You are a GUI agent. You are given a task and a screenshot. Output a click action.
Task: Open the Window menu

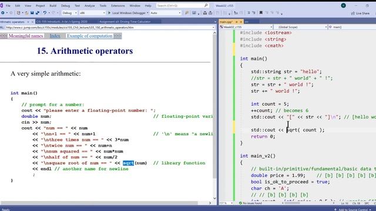point(135,5)
